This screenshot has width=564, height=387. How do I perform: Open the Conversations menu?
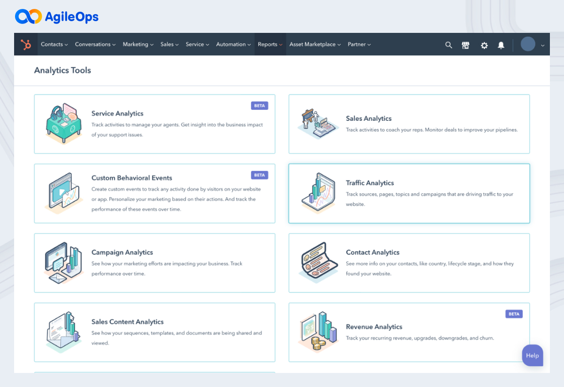[x=95, y=45]
